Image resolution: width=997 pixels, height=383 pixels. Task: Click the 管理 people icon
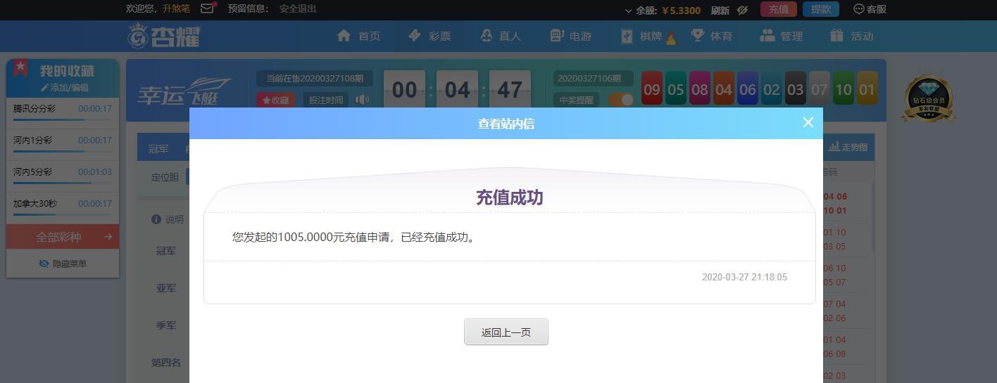(767, 35)
